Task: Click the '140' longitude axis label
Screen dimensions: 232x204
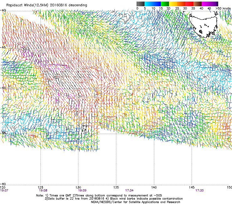Action: coord(154,187)
